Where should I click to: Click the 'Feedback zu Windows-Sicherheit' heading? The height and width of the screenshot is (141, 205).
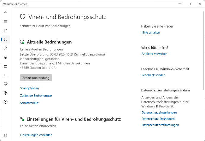click(165, 69)
